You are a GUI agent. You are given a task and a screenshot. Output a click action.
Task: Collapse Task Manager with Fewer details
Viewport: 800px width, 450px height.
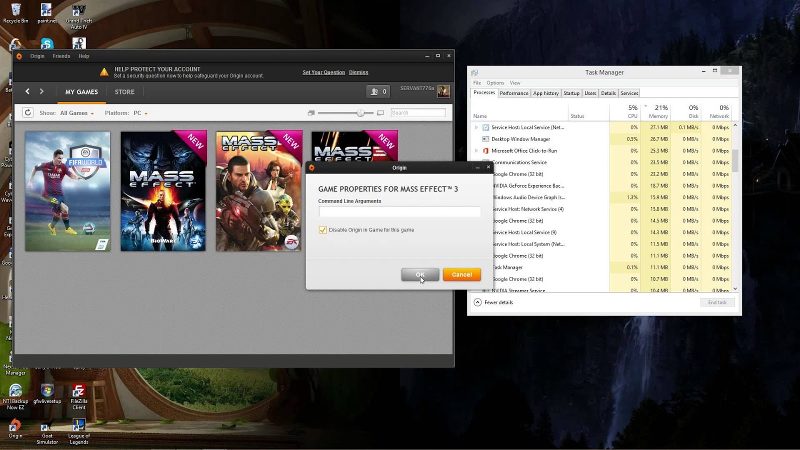pyautogui.click(x=493, y=302)
